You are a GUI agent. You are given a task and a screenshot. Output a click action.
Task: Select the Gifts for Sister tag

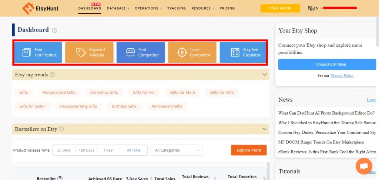[x=32, y=106]
